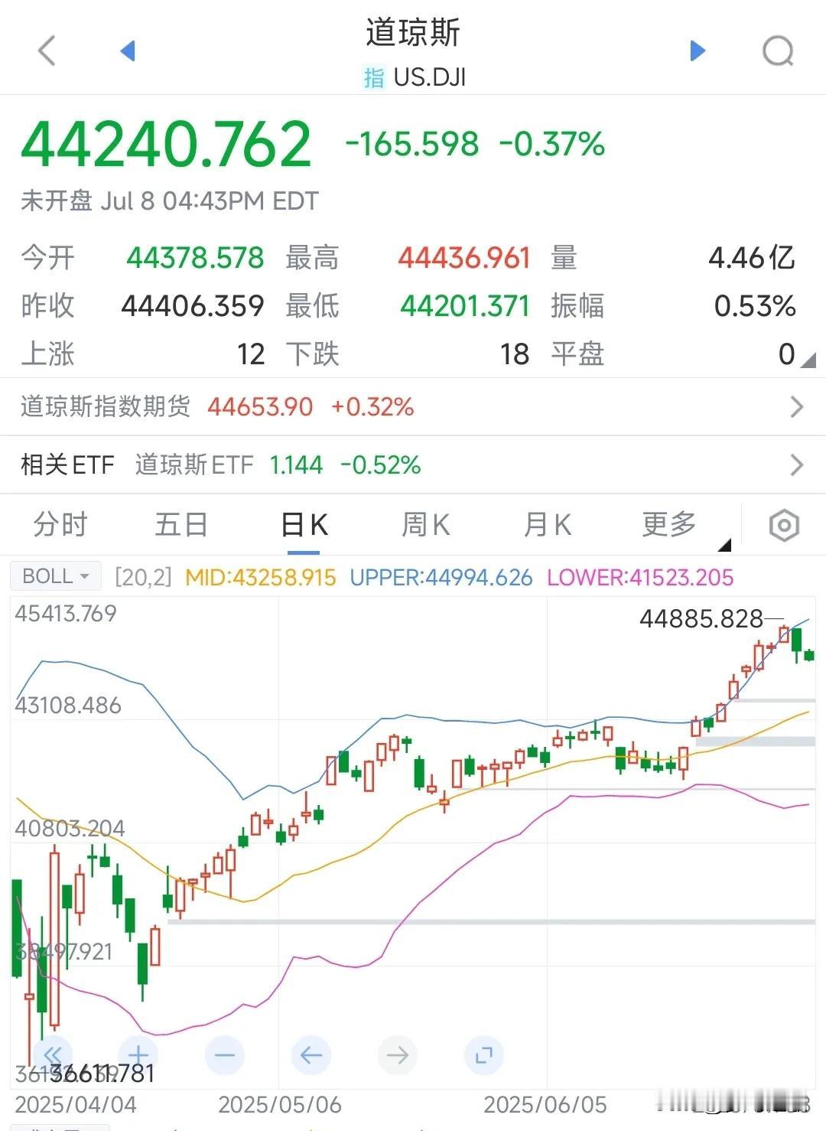Move chart right with arrow button

(398, 1055)
